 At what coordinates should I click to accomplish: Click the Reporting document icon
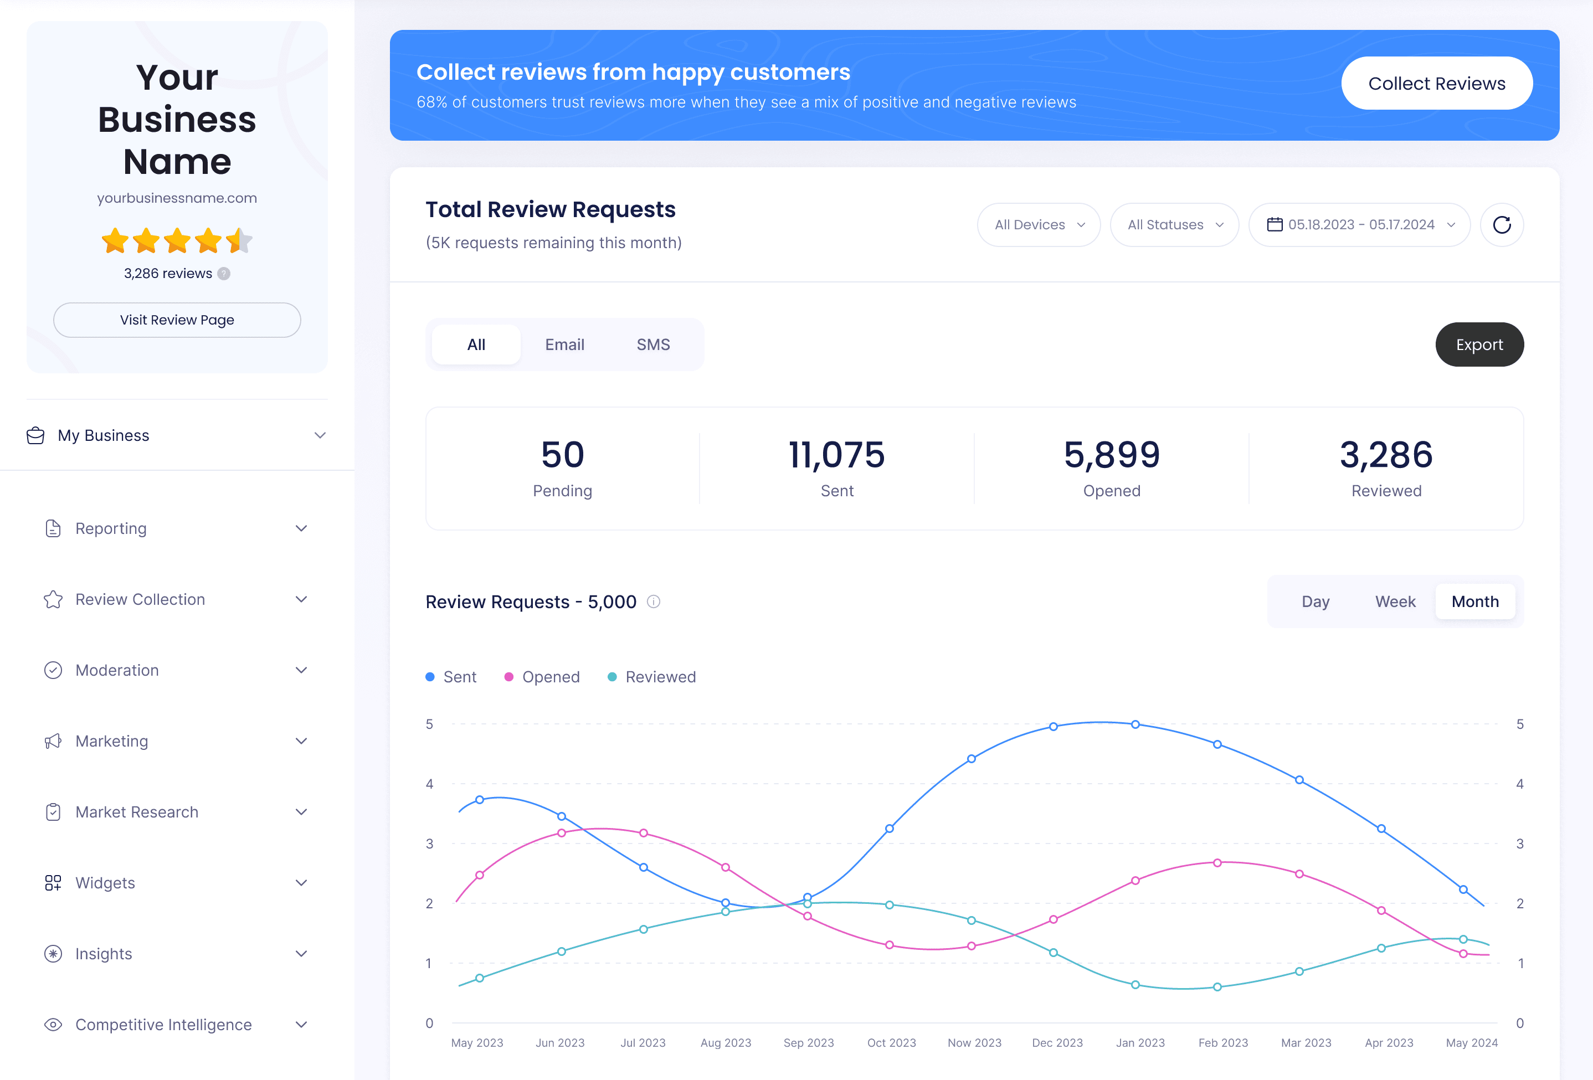point(53,528)
